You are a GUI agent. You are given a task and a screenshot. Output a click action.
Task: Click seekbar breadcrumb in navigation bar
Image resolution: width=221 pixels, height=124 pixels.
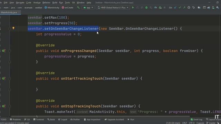(38, 8)
